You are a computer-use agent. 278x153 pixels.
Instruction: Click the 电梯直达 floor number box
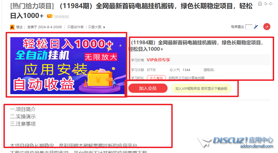click(249, 27)
